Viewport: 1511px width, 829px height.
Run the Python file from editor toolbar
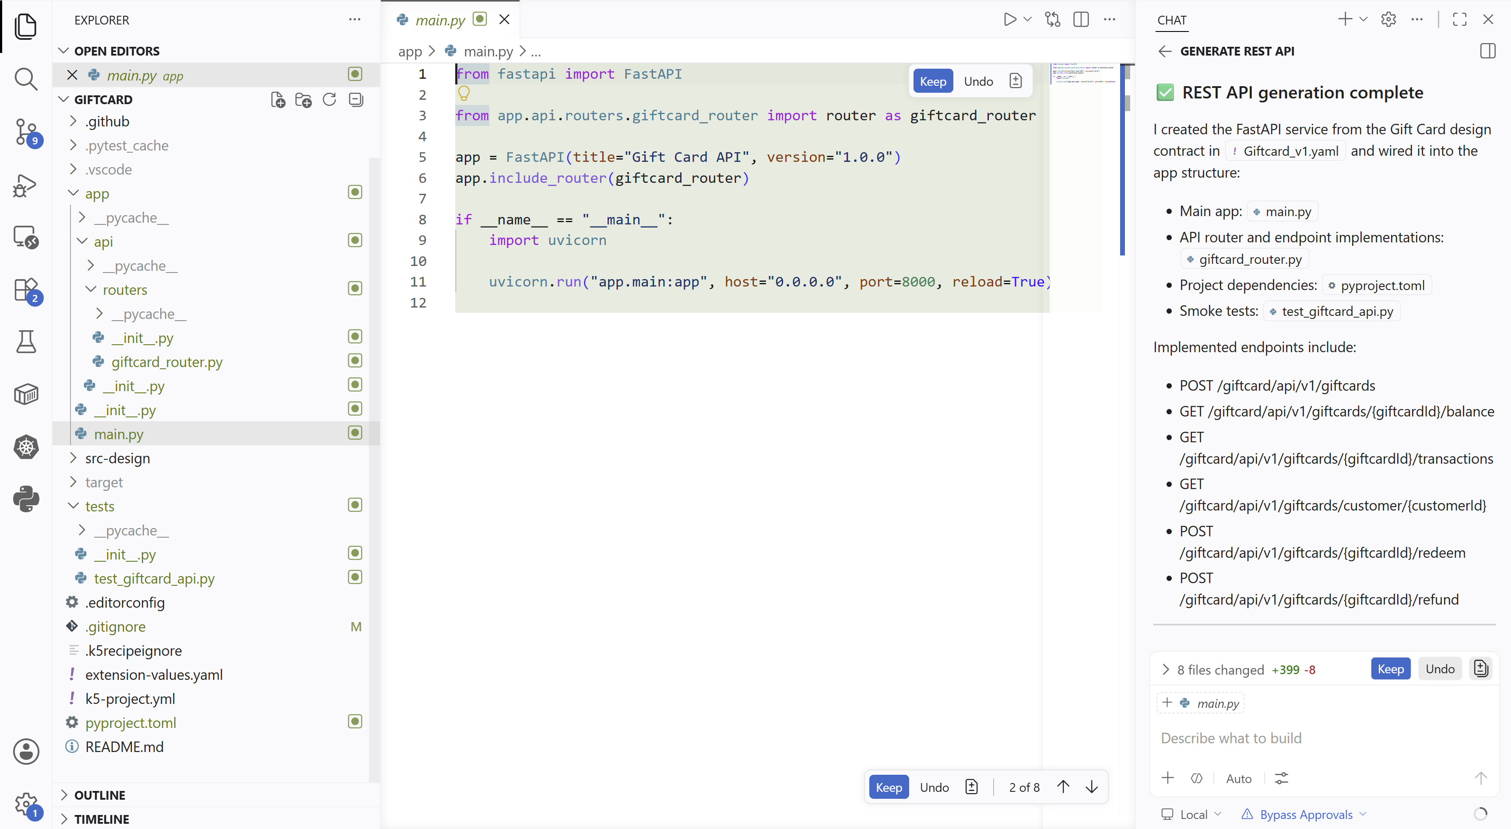click(x=1009, y=19)
